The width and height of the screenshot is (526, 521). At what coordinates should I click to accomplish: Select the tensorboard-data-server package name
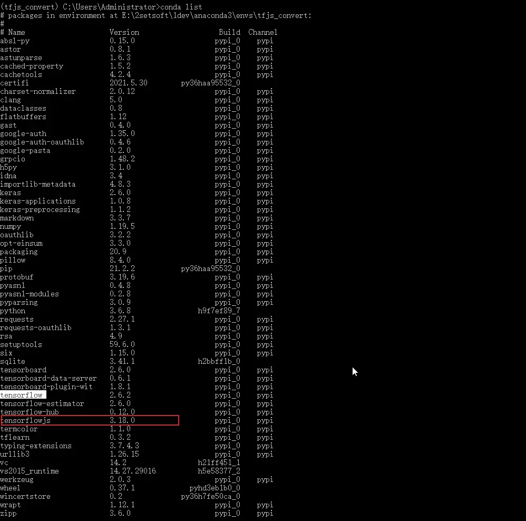coord(48,378)
